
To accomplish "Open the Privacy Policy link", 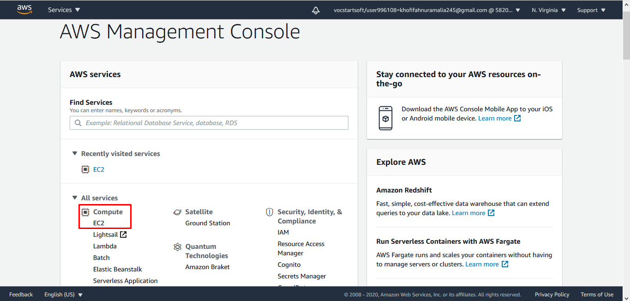I will (552, 295).
